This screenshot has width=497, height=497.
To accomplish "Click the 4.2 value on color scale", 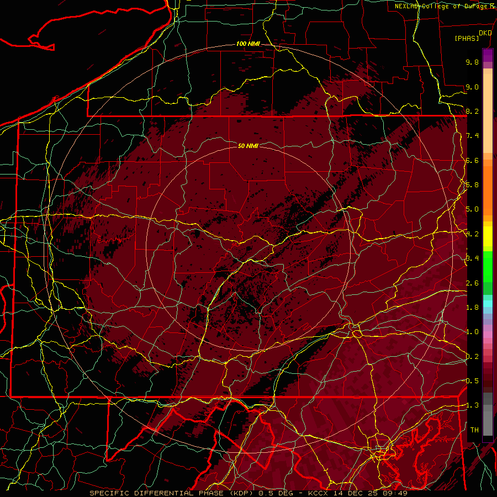I will pos(472,234).
